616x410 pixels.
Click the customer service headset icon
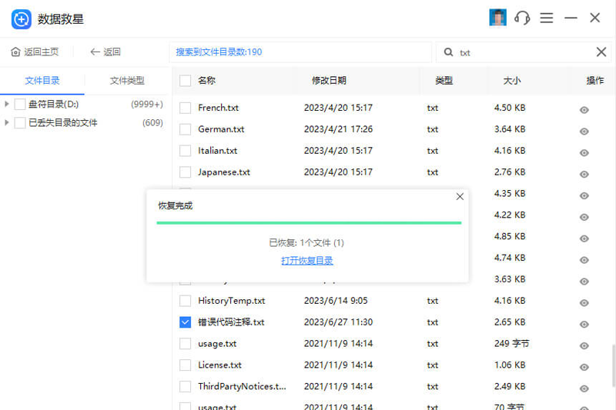point(523,18)
